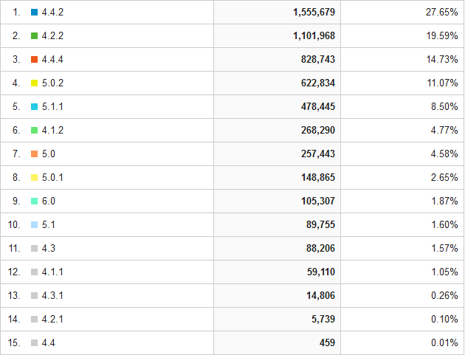Select the 1,555,679 sessions value cell

pos(277,12)
